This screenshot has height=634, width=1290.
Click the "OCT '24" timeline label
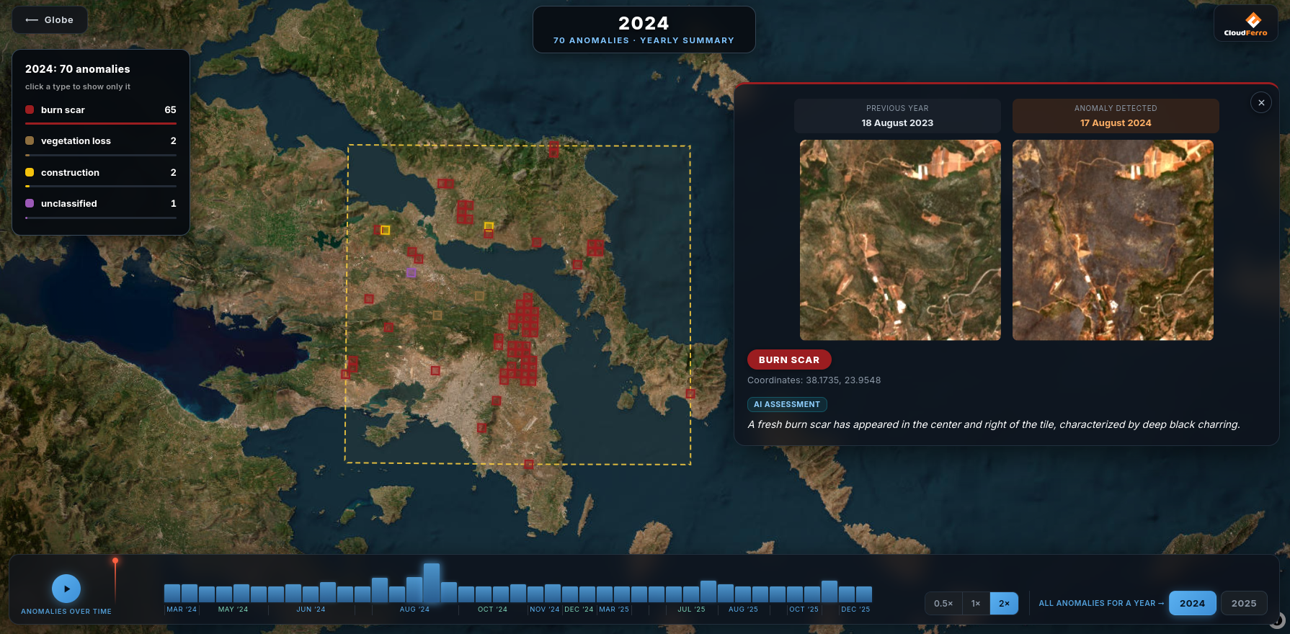click(x=492, y=610)
